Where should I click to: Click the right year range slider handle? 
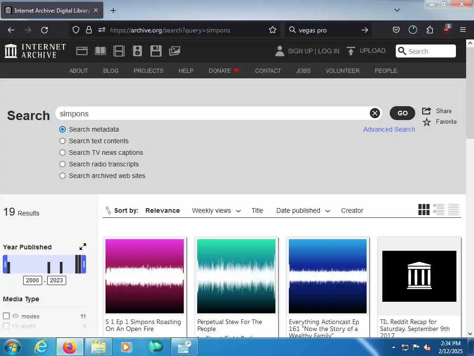click(x=84, y=264)
